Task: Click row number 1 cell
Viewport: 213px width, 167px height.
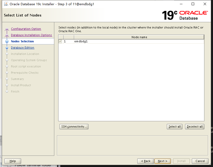Action: click(69, 41)
